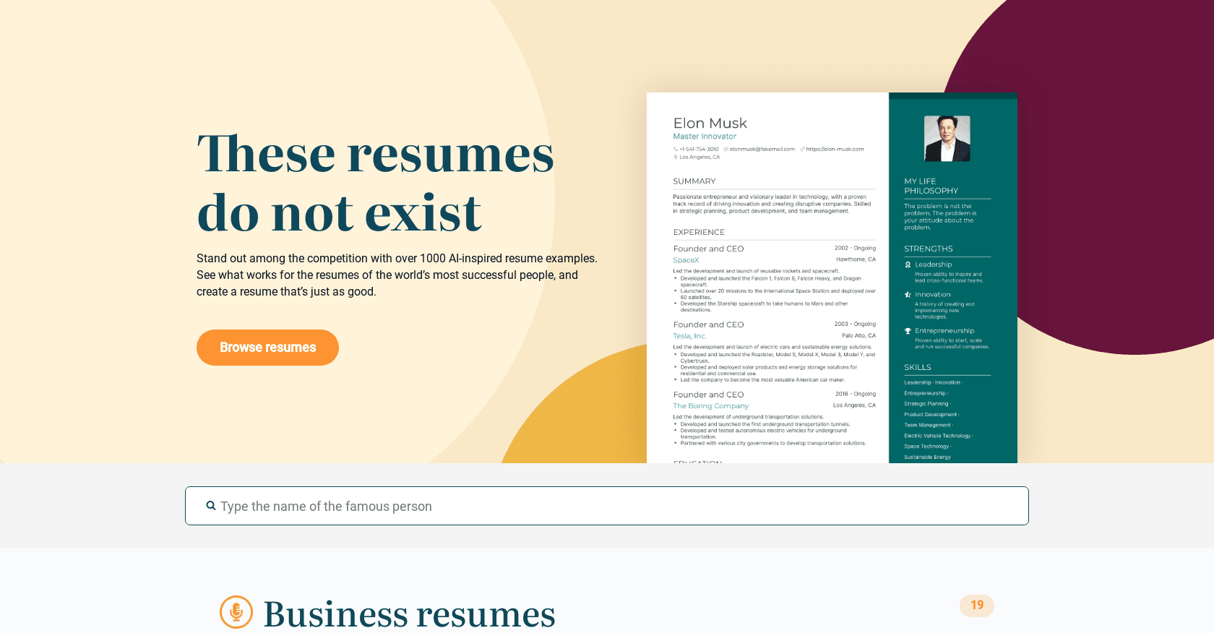
Task: Click the Innovation star icon
Action: tap(908, 295)
